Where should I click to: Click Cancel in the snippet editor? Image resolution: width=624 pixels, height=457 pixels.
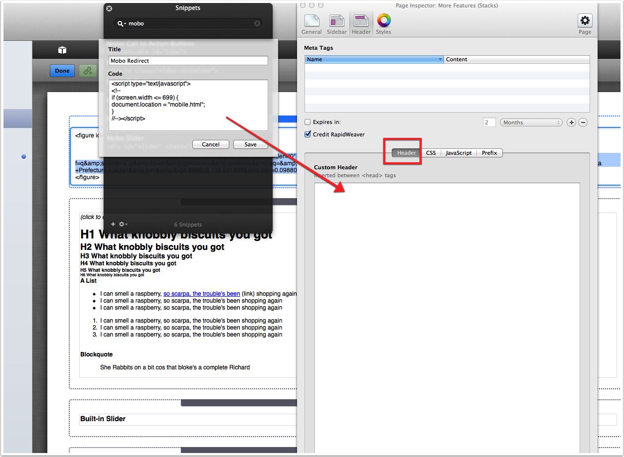(x=211, y=144)
